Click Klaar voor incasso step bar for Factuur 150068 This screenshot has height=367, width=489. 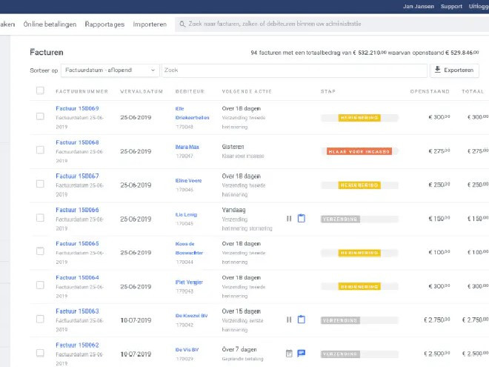[359, 151]
